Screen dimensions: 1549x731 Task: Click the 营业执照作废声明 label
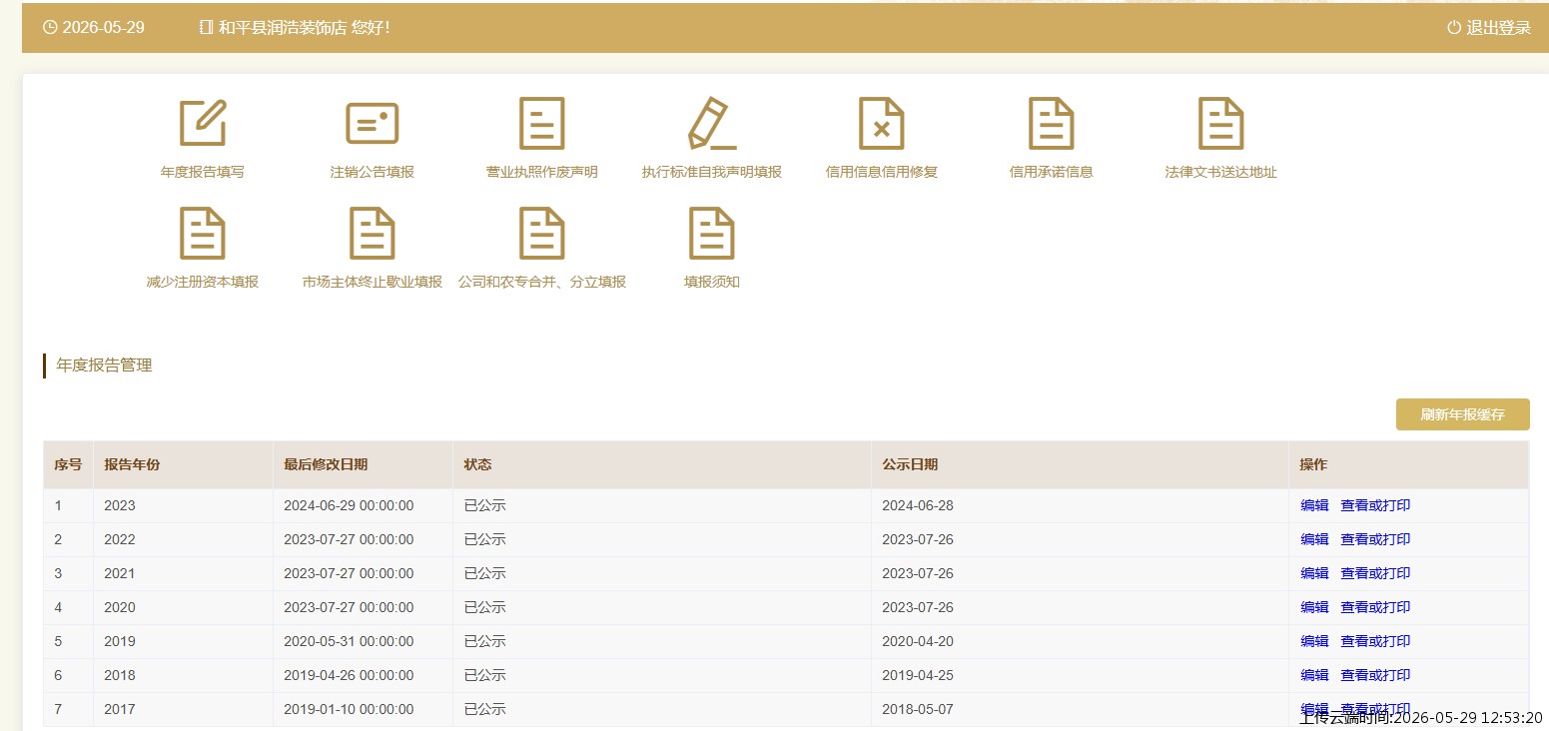(542, 172)
